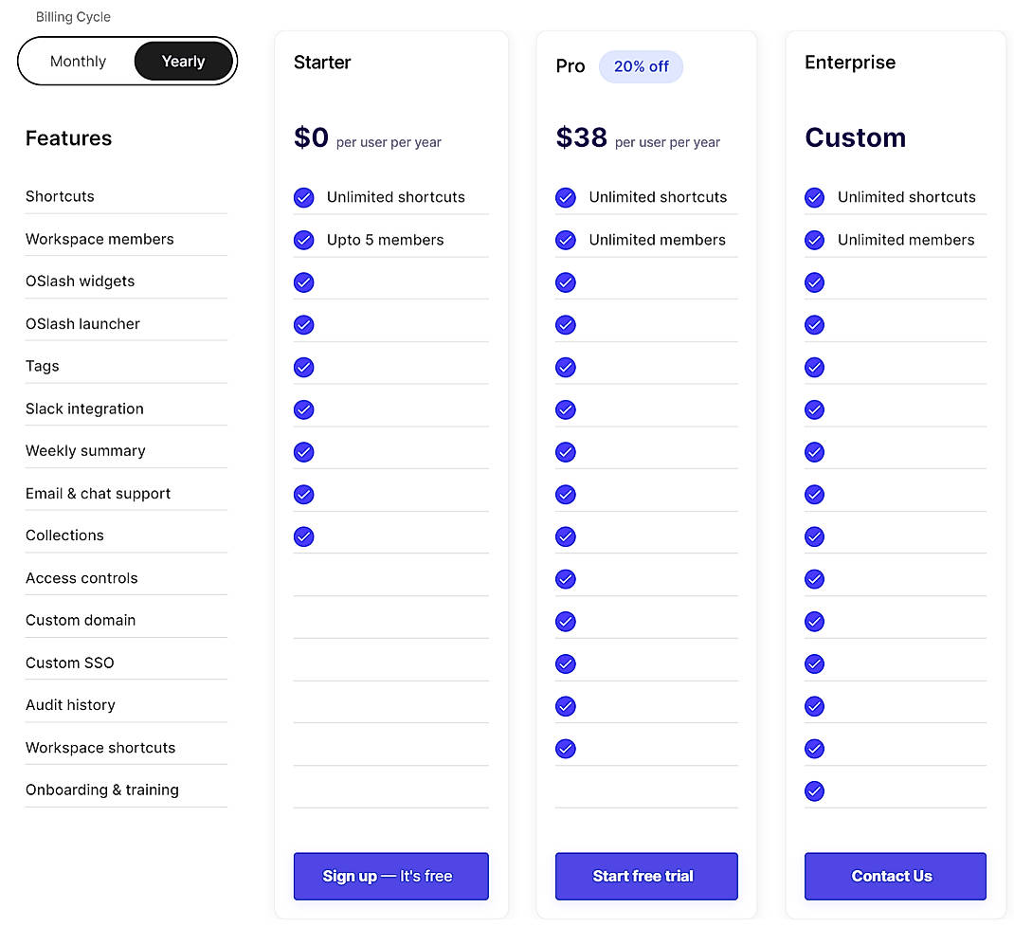Switch billing cycle to Monthly
Viewport: 1014px width, 926px height.
pos(78,61)
